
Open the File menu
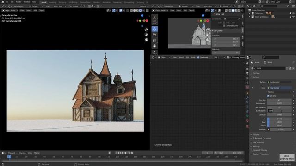point(7,2)
